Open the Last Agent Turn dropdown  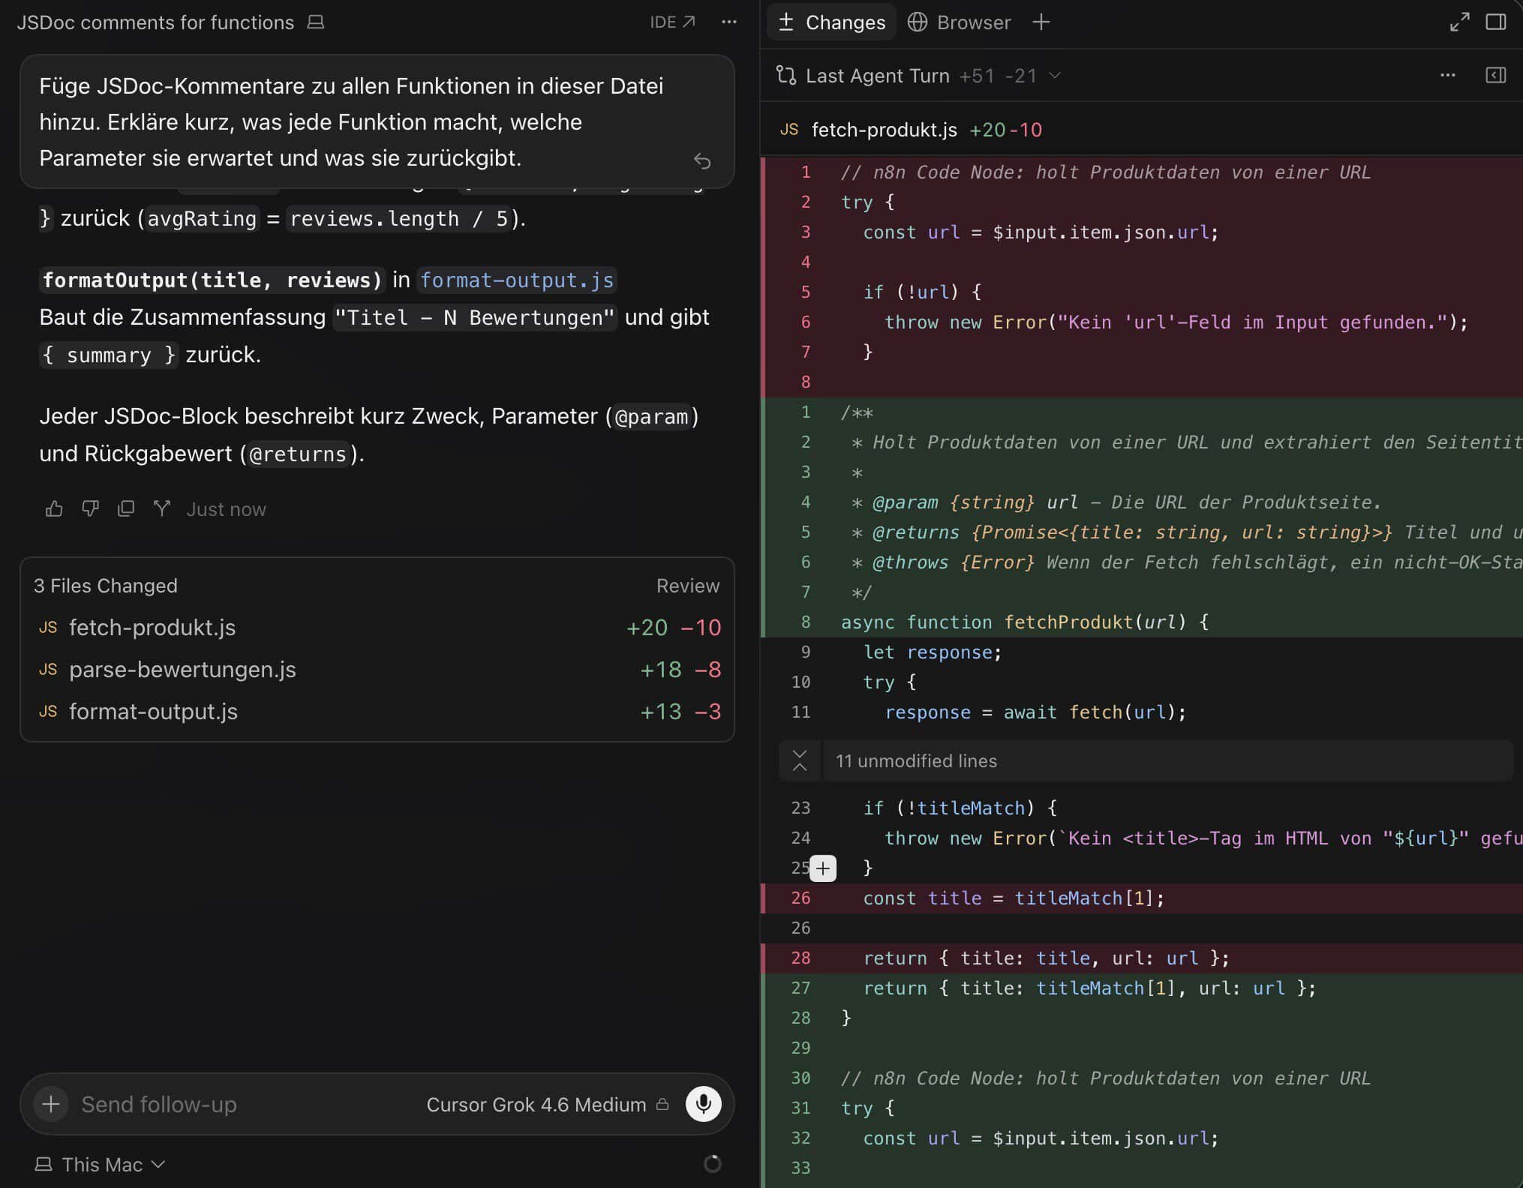click(x=933, y=76)
